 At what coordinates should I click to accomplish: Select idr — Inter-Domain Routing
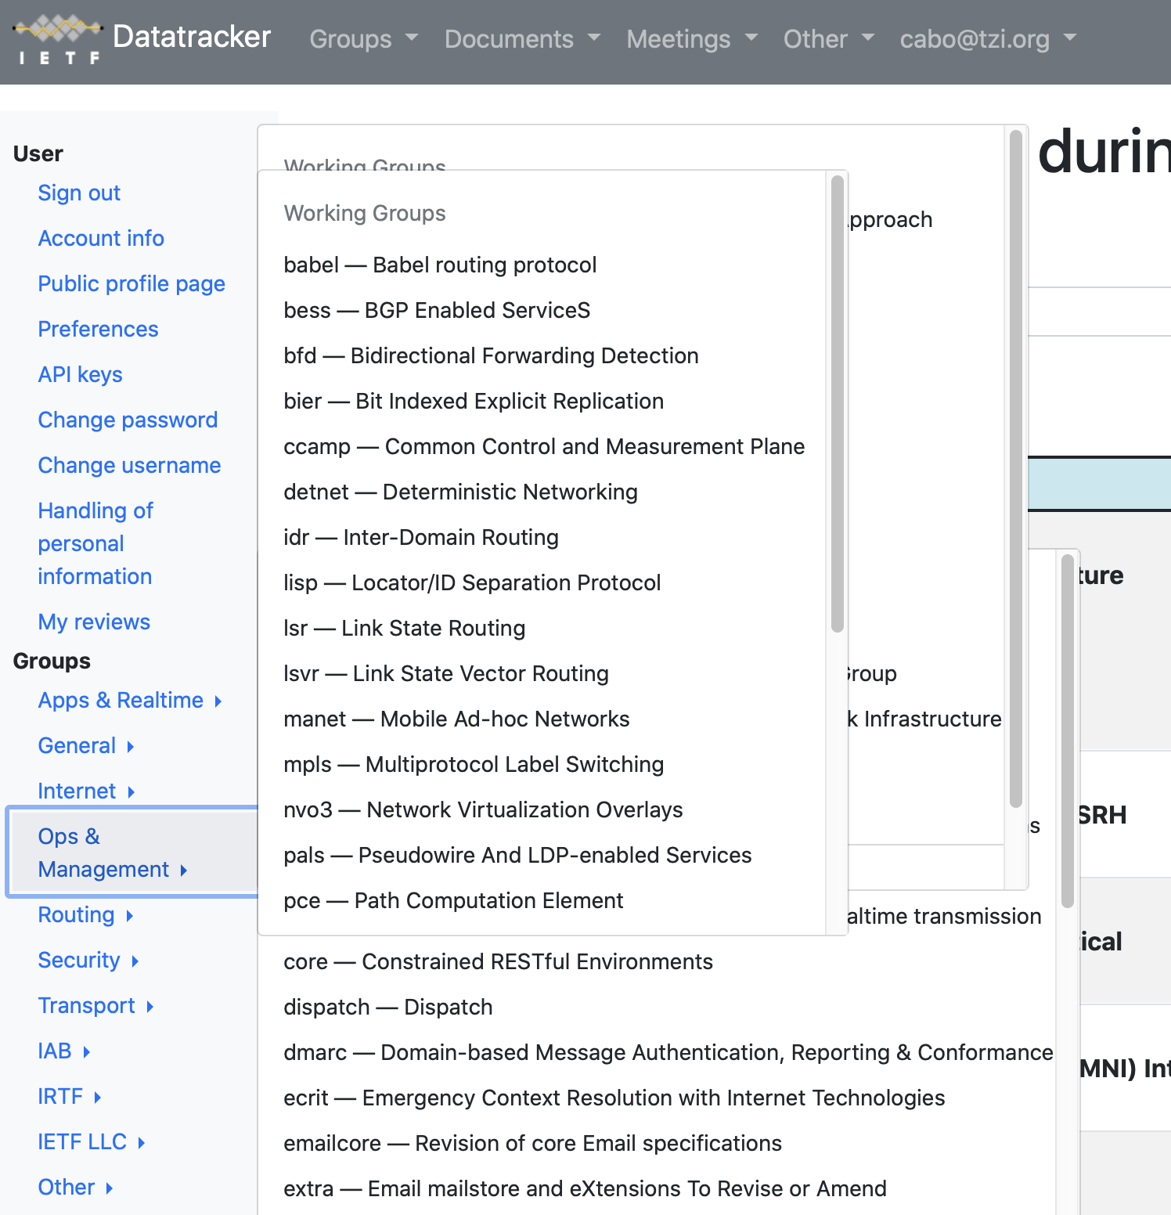tap(421, 537)
